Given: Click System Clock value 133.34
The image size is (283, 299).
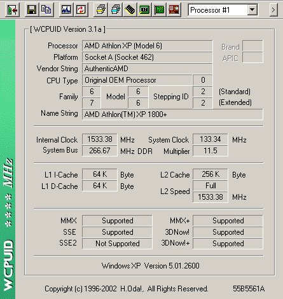Looking at the screenshot, I should coord(211,139).
